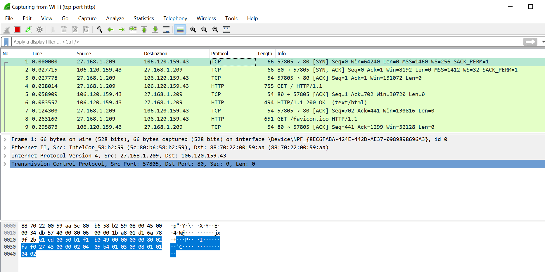545x272 pixels.
Task: Select packet 8 GET /favicon.ico
Action: [x=273, y=119]
